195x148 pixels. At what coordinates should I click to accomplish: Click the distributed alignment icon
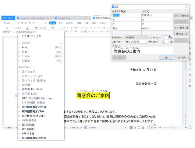[97, 31]
